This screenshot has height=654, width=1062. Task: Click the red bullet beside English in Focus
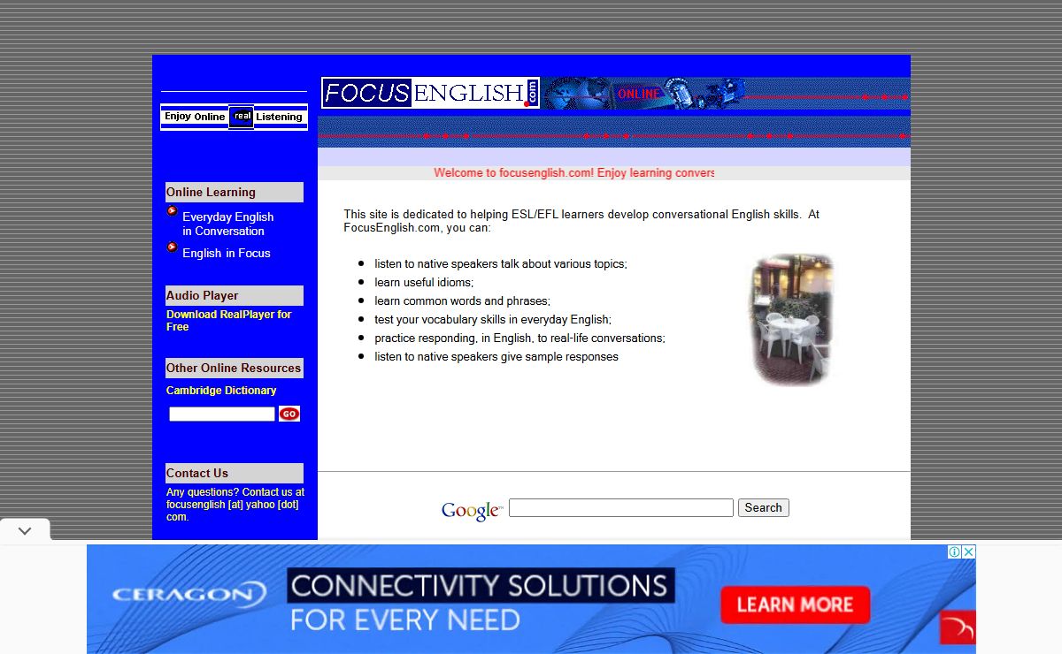(x=173, y=247)
